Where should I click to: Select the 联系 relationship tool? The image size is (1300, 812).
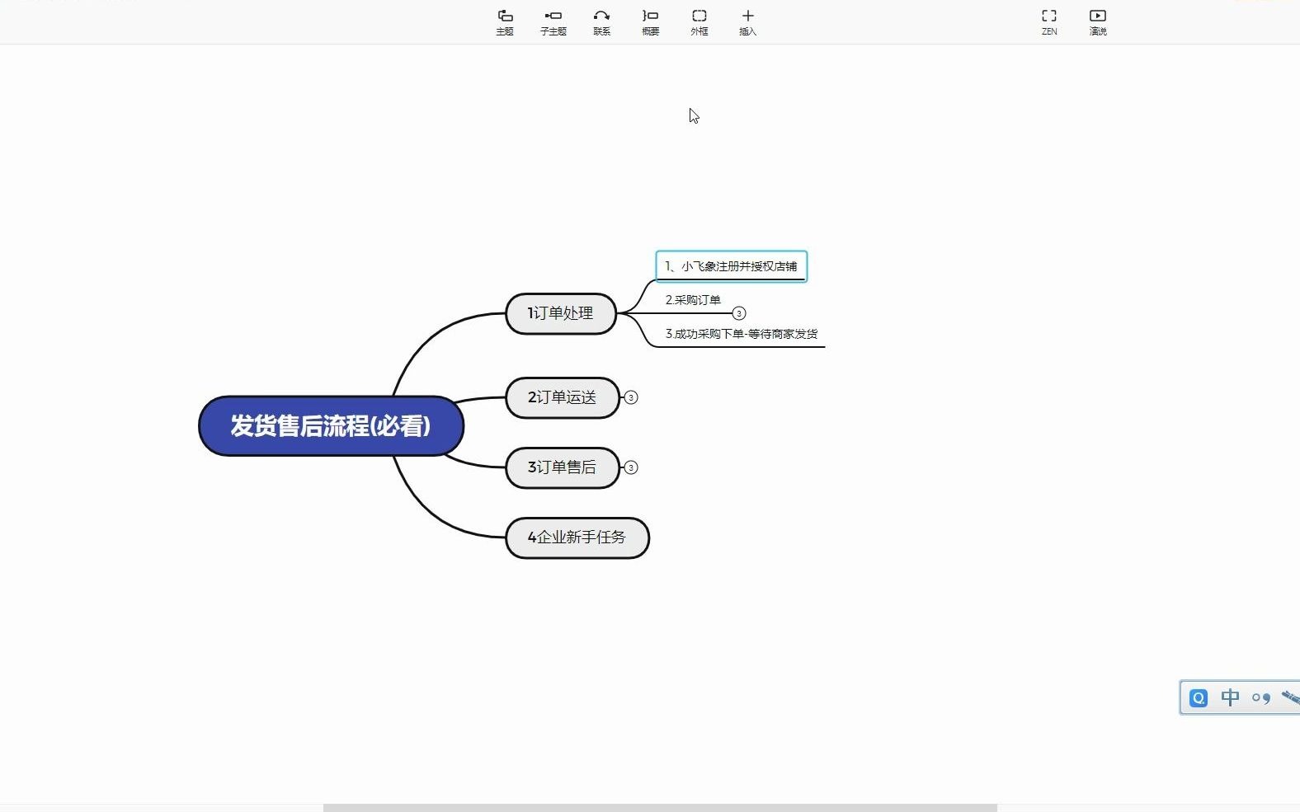point(602,22)
